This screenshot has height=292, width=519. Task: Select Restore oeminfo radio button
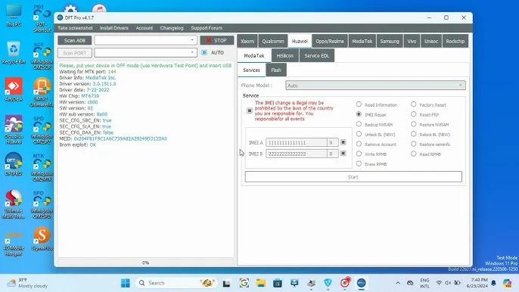coord(413,144)
